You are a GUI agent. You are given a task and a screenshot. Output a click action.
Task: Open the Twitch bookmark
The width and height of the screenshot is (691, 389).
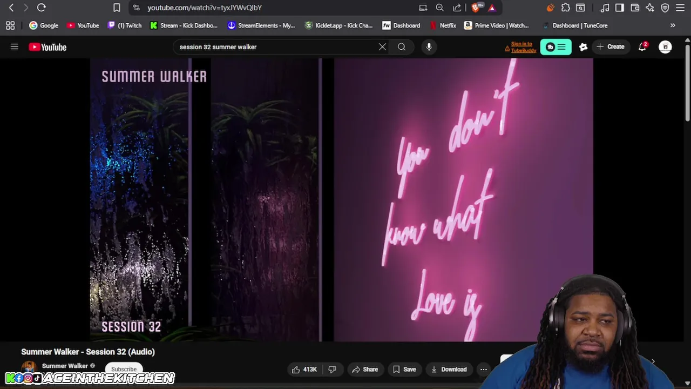click(125, 25)
